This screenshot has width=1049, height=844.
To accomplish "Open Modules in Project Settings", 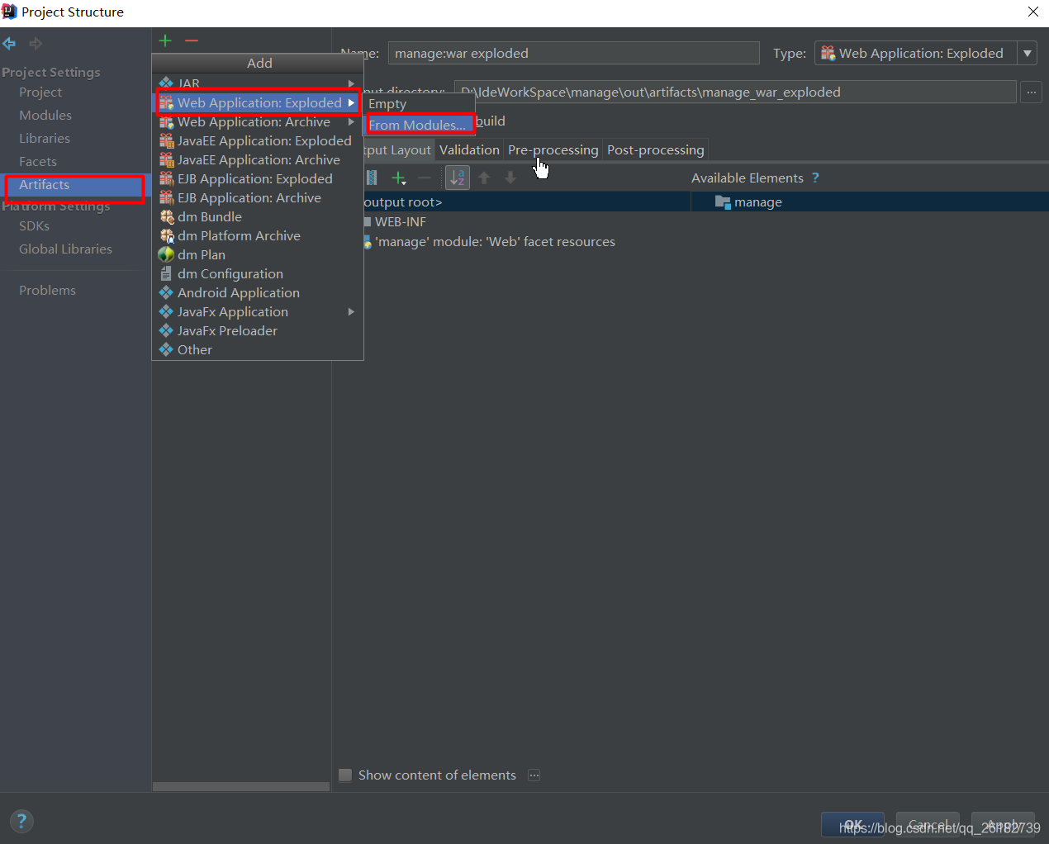I will pyautogui.click(x=45, y=115).
